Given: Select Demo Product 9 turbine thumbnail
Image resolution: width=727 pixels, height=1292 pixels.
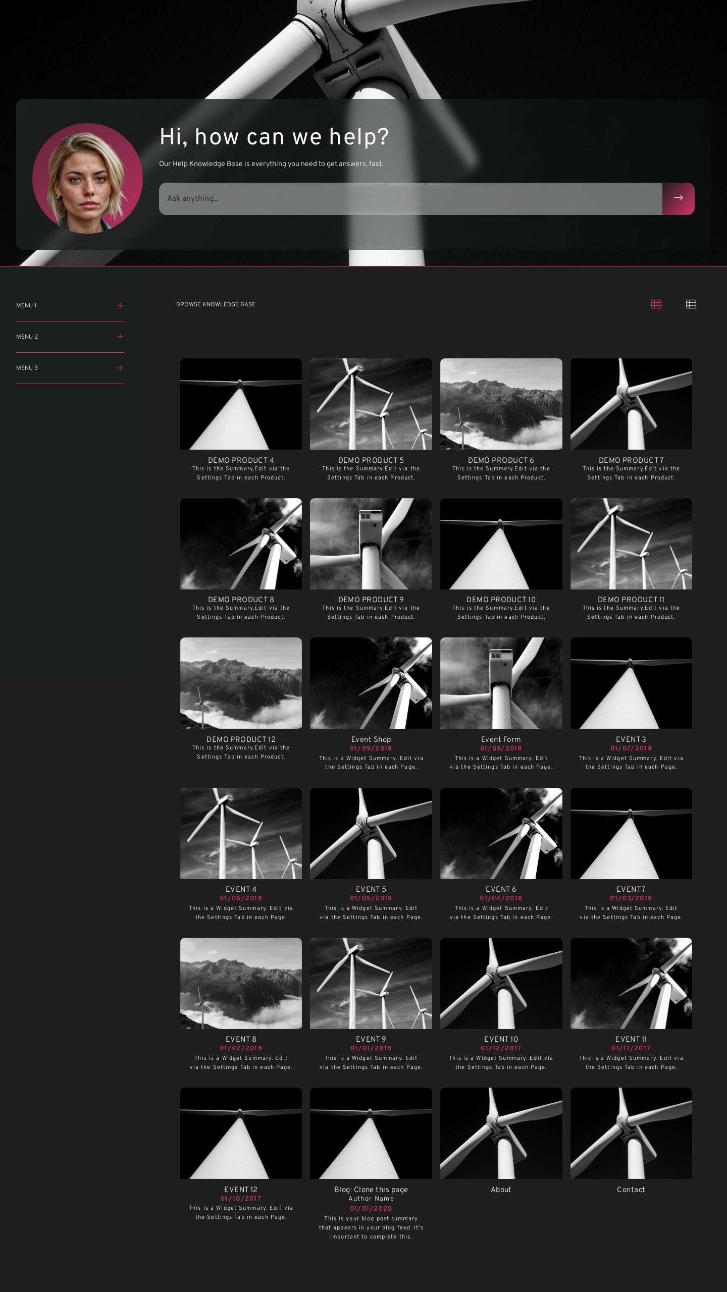Looking at the screenshot, I should coord(371,544).
